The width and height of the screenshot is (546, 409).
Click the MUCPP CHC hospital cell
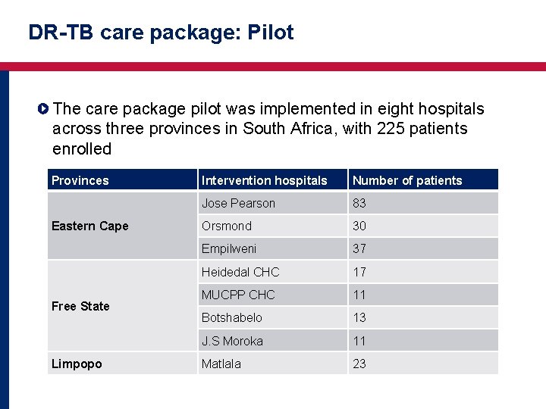pyautogui.click(x=273, y=295)
